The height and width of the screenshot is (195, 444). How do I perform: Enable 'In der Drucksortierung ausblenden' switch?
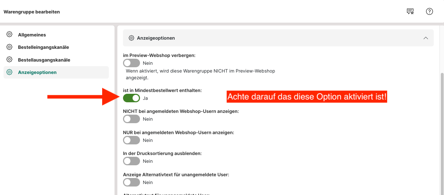click(x=132, y=161)
